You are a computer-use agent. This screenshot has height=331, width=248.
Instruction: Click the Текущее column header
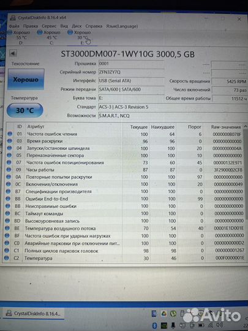pos(139,127)
